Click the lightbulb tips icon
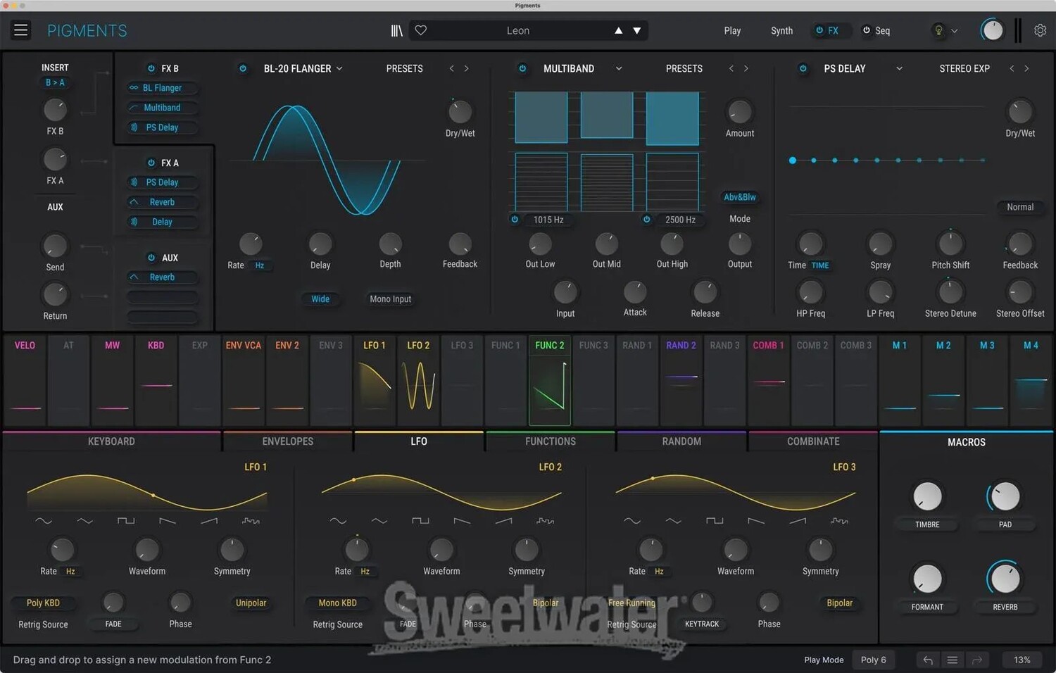1056x673 pixels. (x=938, y=30)
